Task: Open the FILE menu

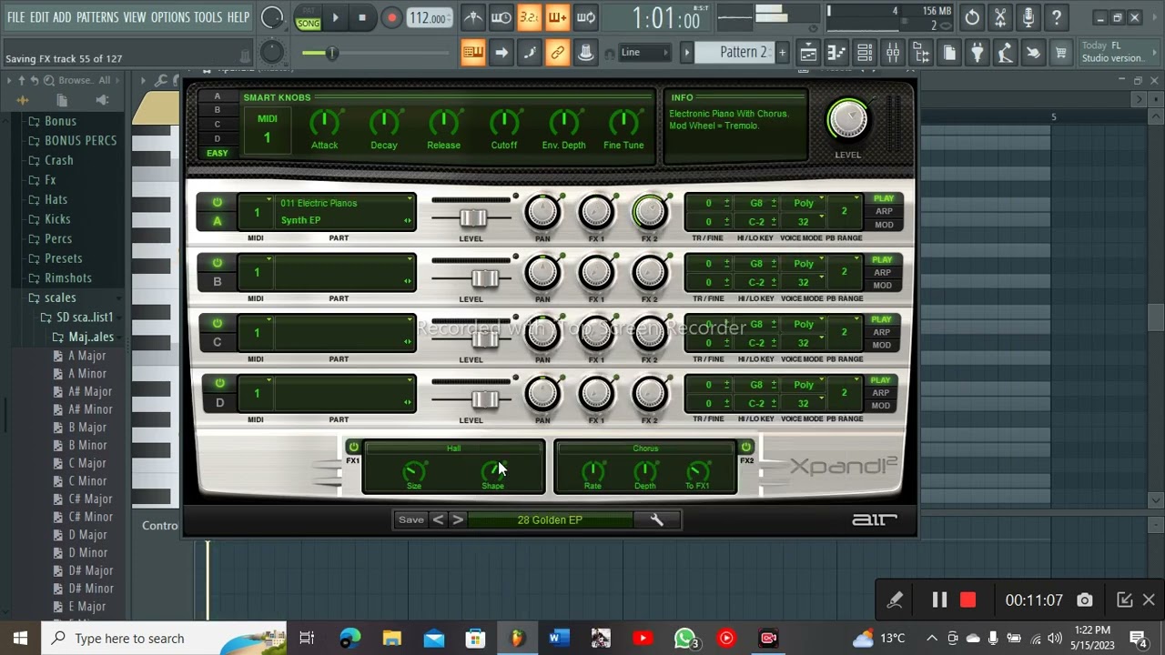Action: [16, 17]
